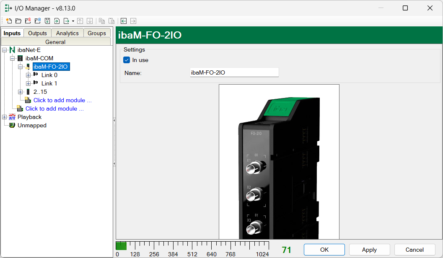Click the I/O Manager title bar icon

click(x=8, y=8)
